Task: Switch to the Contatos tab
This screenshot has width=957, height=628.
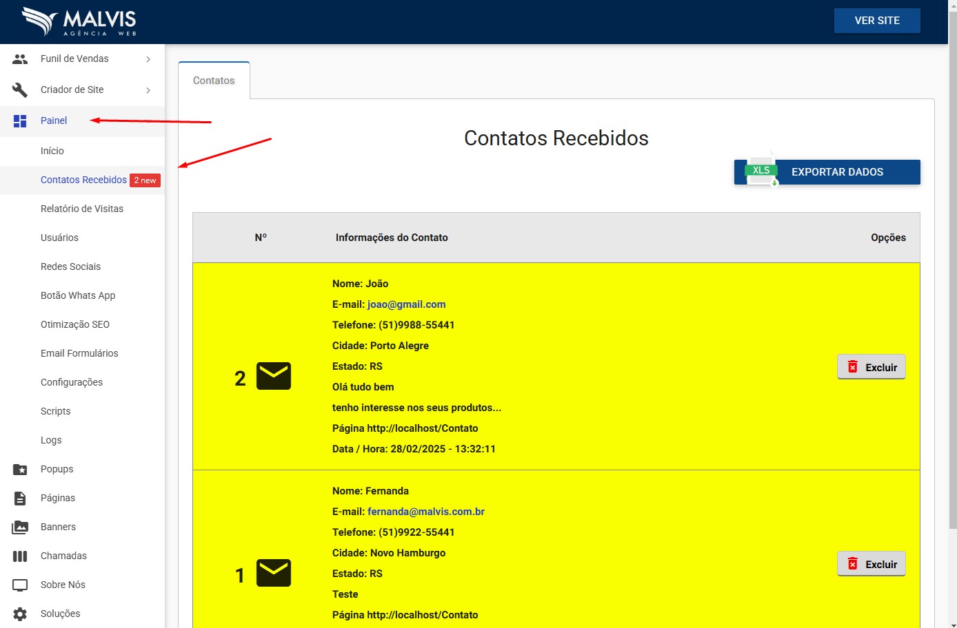Action: [x=214, y=81]
